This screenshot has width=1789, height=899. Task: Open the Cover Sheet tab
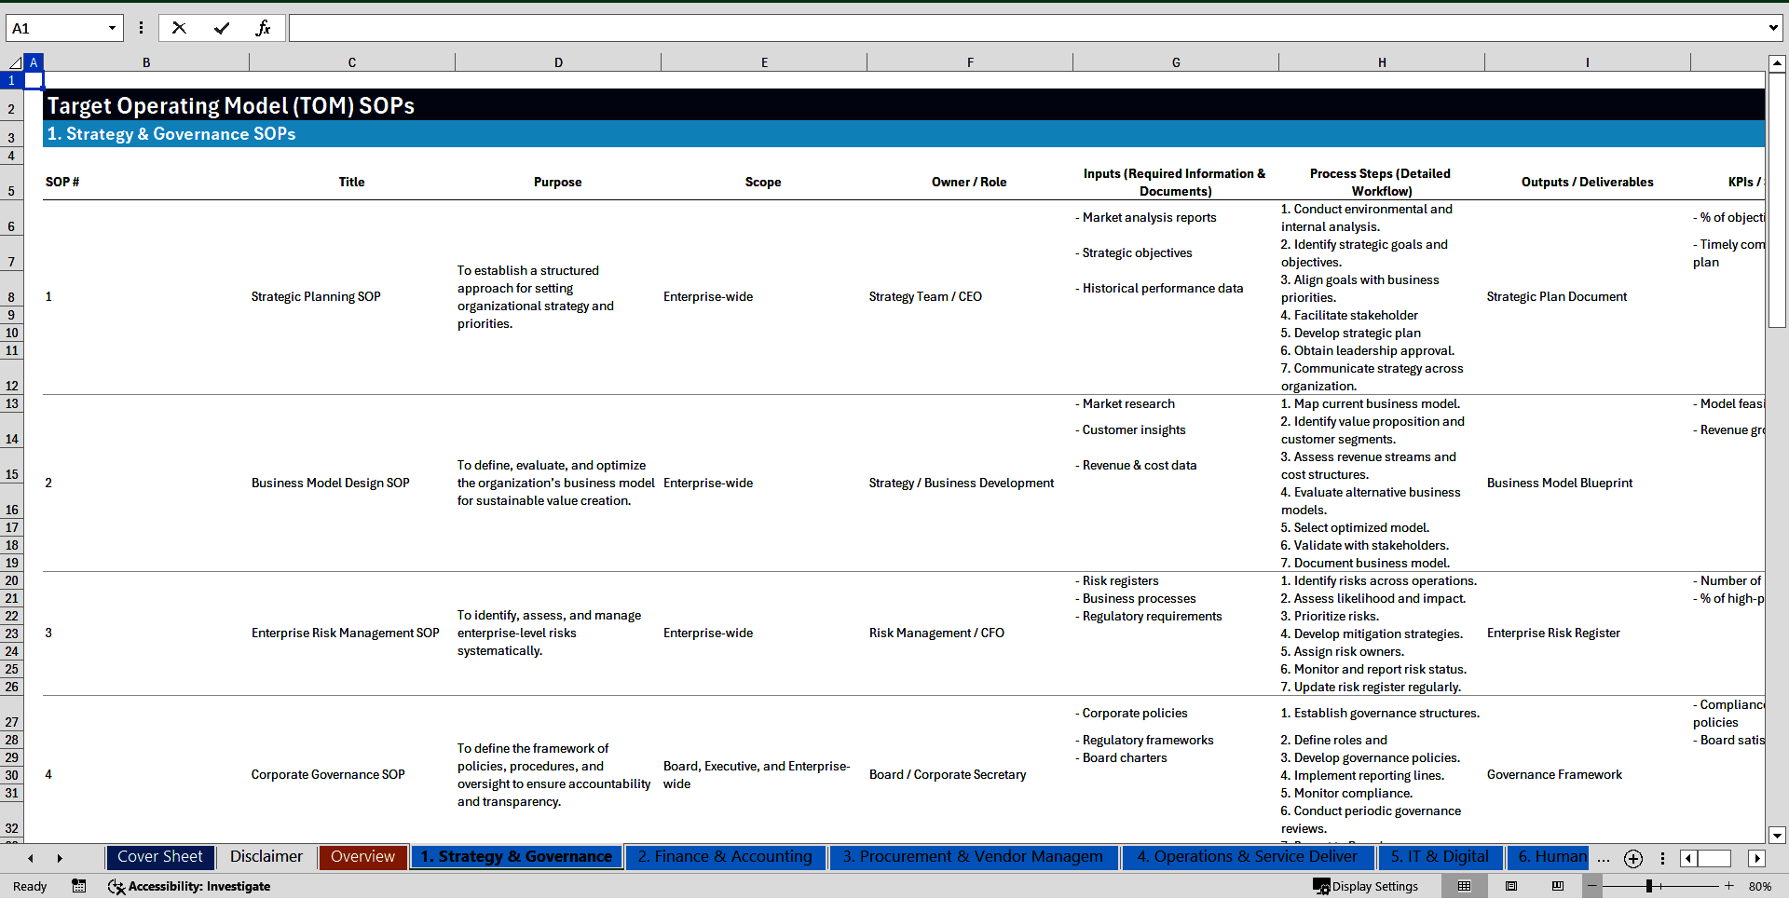click(x=159, y=857)
